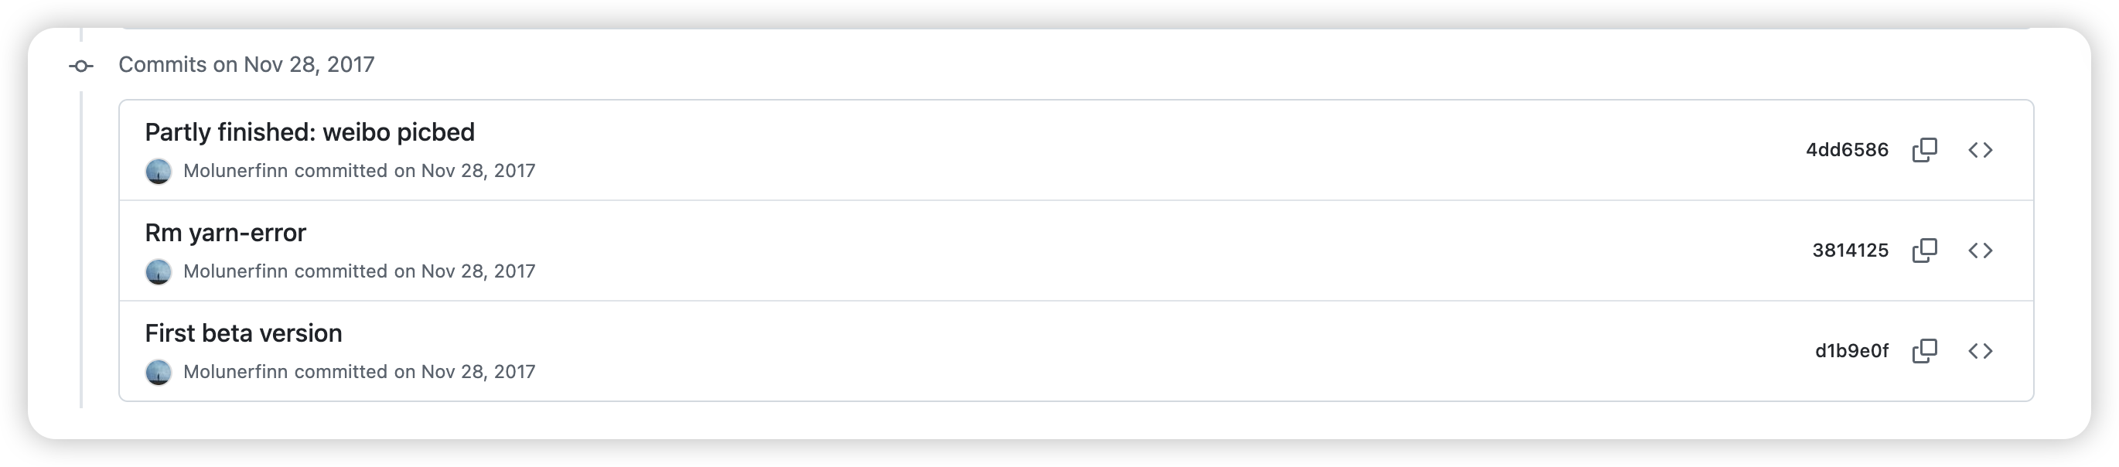The width and height of the screenshot is (2119, 467).
Task: Browse repository at commit 3814125
Action: (1980, 250)
